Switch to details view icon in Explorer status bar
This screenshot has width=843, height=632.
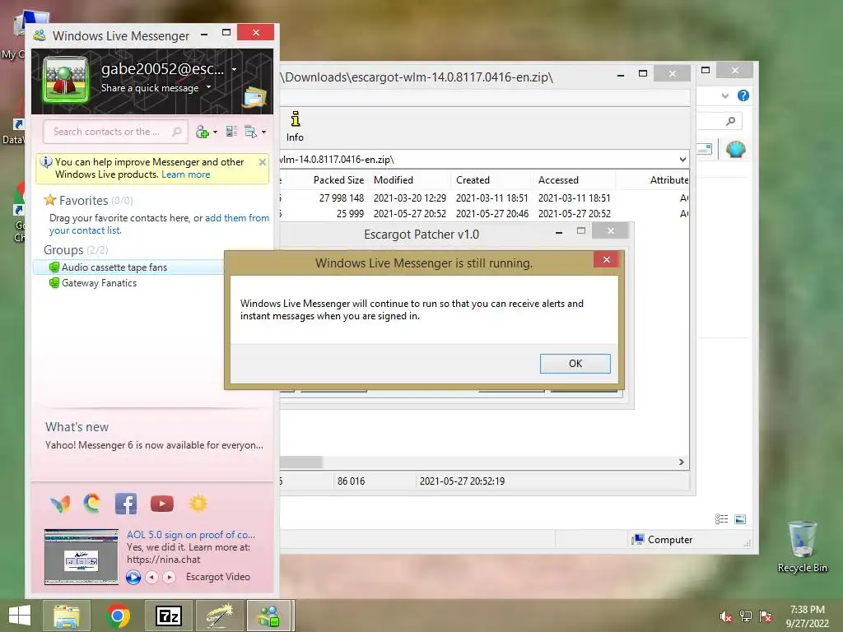[x=721, y=519]
